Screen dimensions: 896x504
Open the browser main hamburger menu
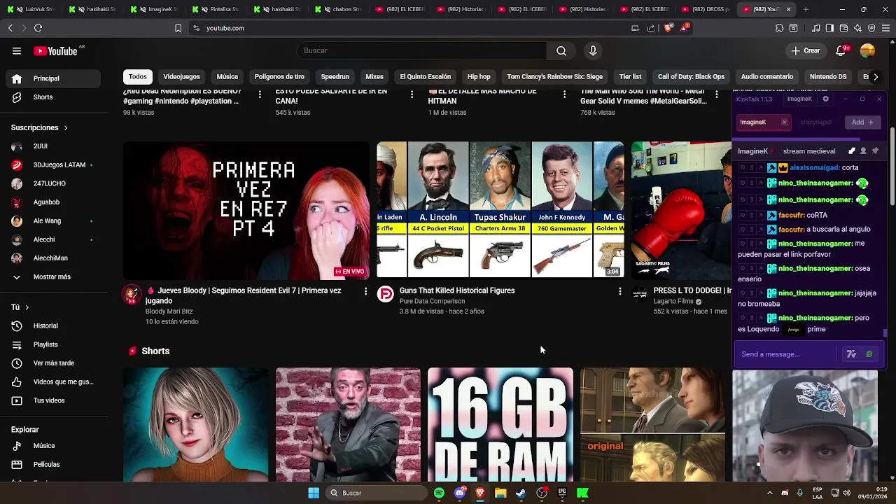pos(885,28)
